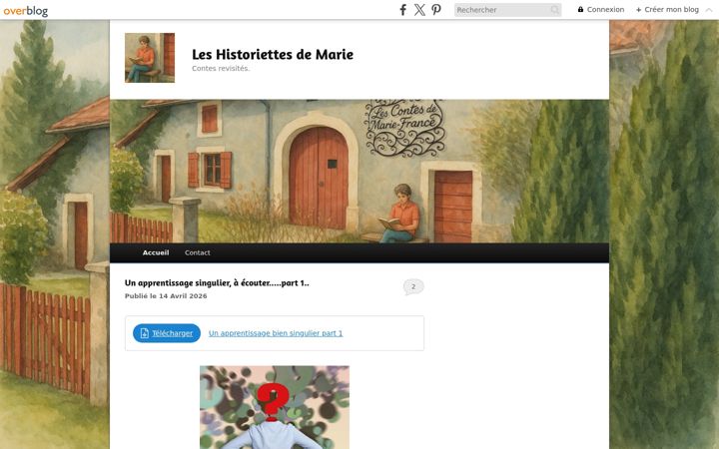Collapse the top bar with chevron arrow
This screenshot has width=719, height=449.
click(x=709, y=9)
